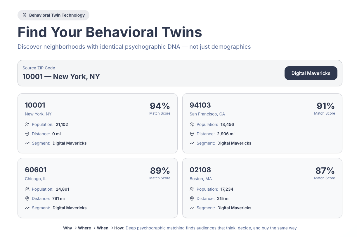Click the distance pin icon showing 2,906 mi
Screen dimensions: 357x237
(x=192, y=134)
